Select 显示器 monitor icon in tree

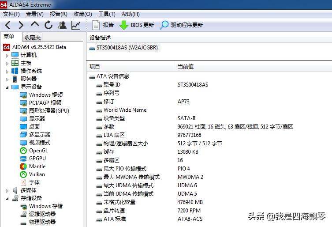(x=23, y=119)
